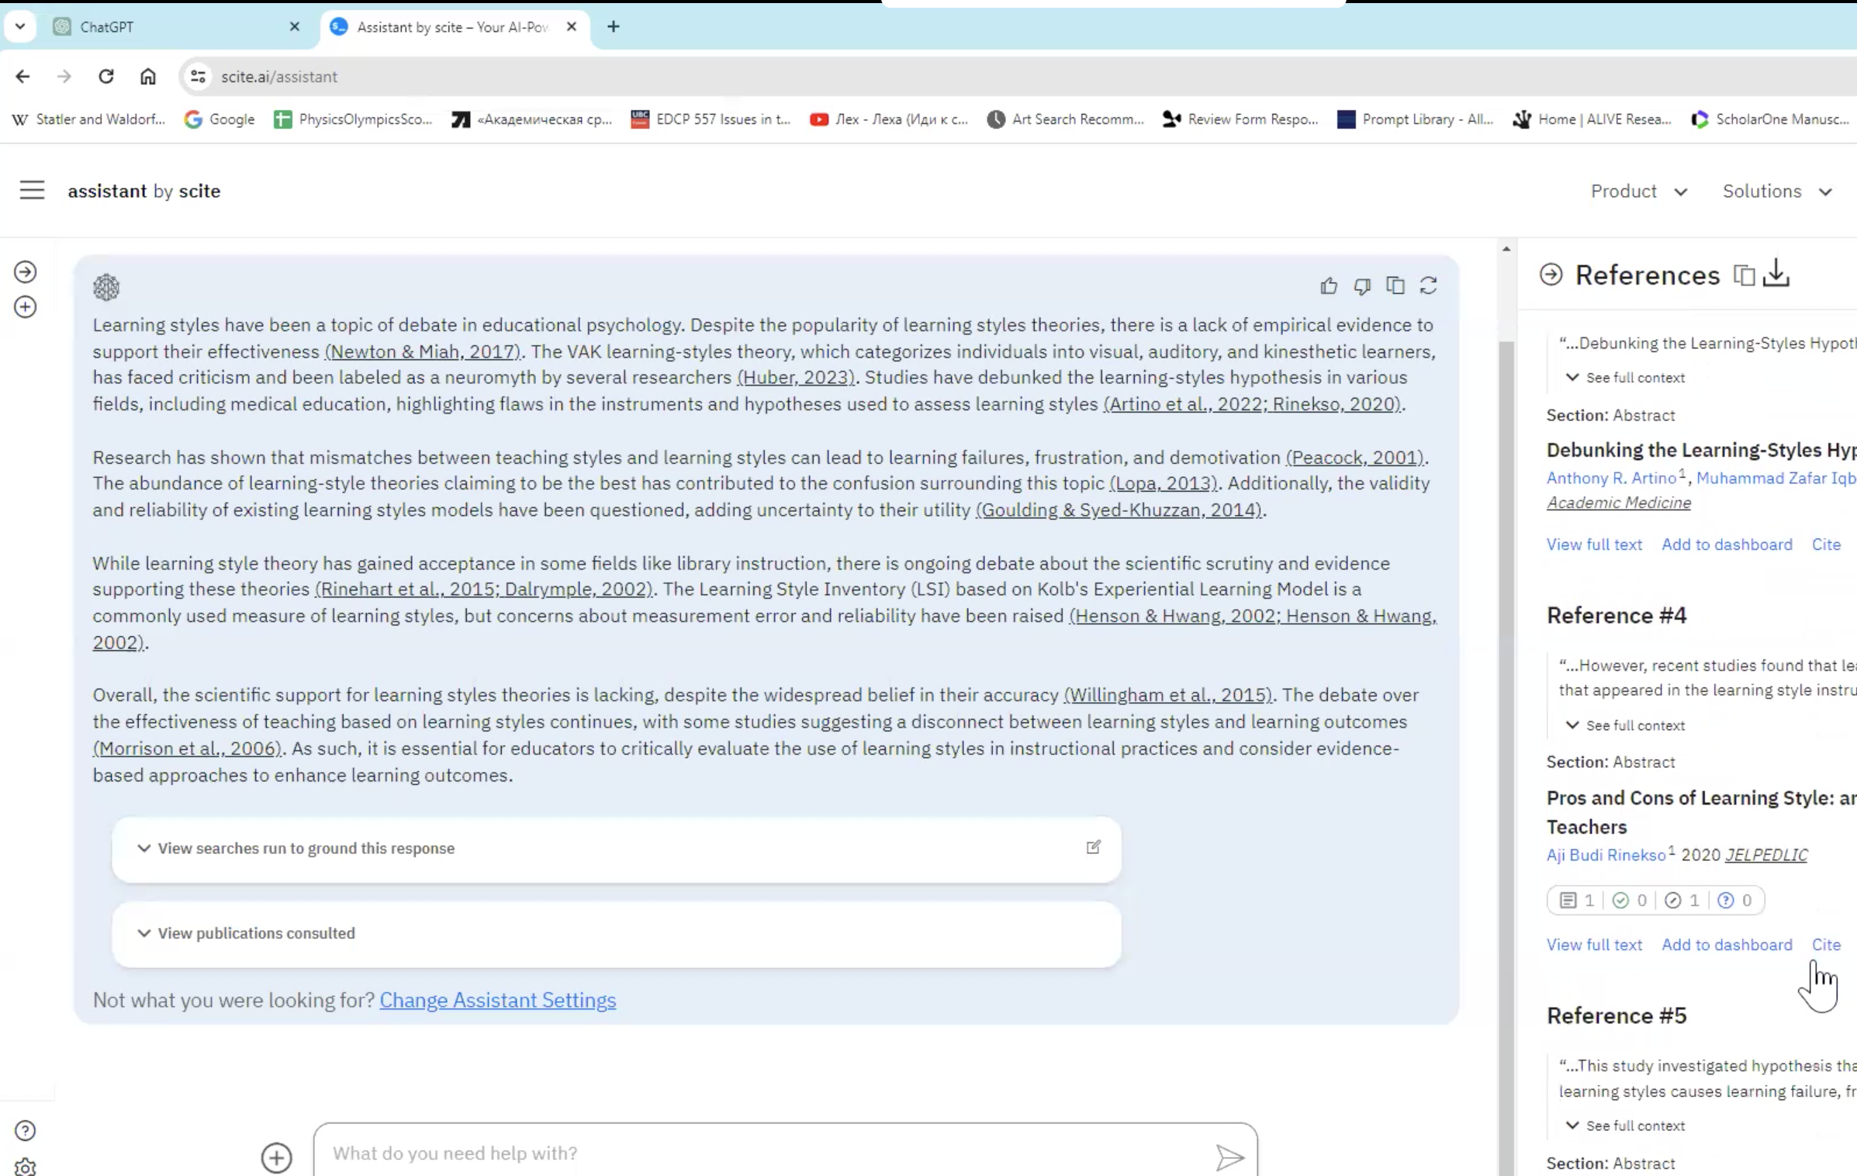Copy the assistant response with copy icon
Screen dimensions: 1857x1176
tap(1395, 285)
